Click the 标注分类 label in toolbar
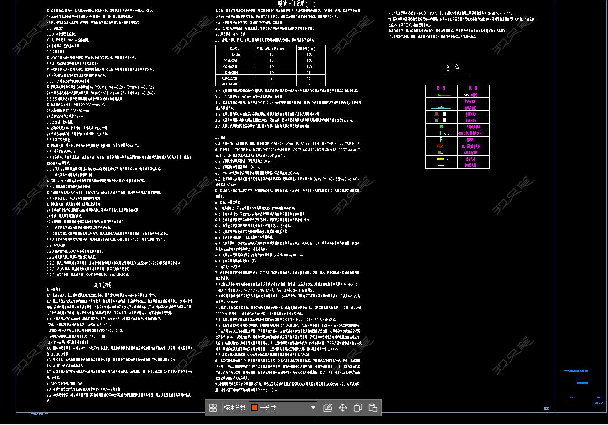 [235, 408]
